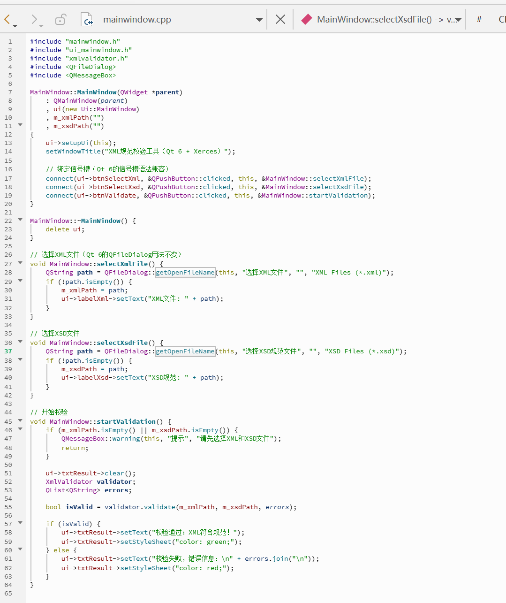This screenshot has height=603, width=506.
Task: Click "return;" on line 48
Action: [x=75, y=448]
